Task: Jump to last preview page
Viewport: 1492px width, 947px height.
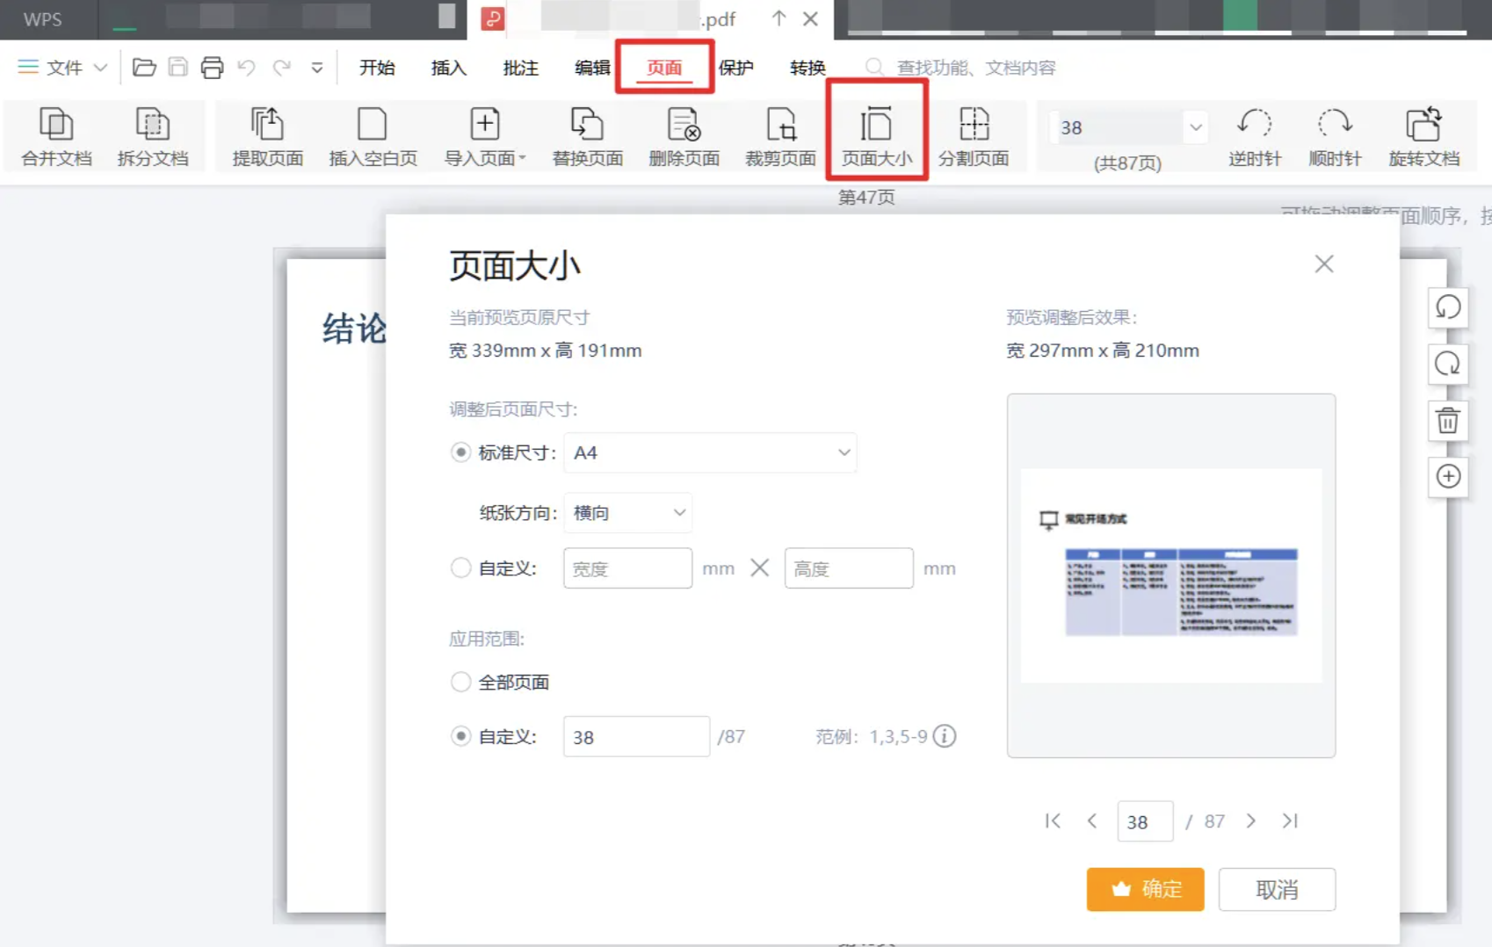Action: pyautogui.click(x=1290, y=820)
